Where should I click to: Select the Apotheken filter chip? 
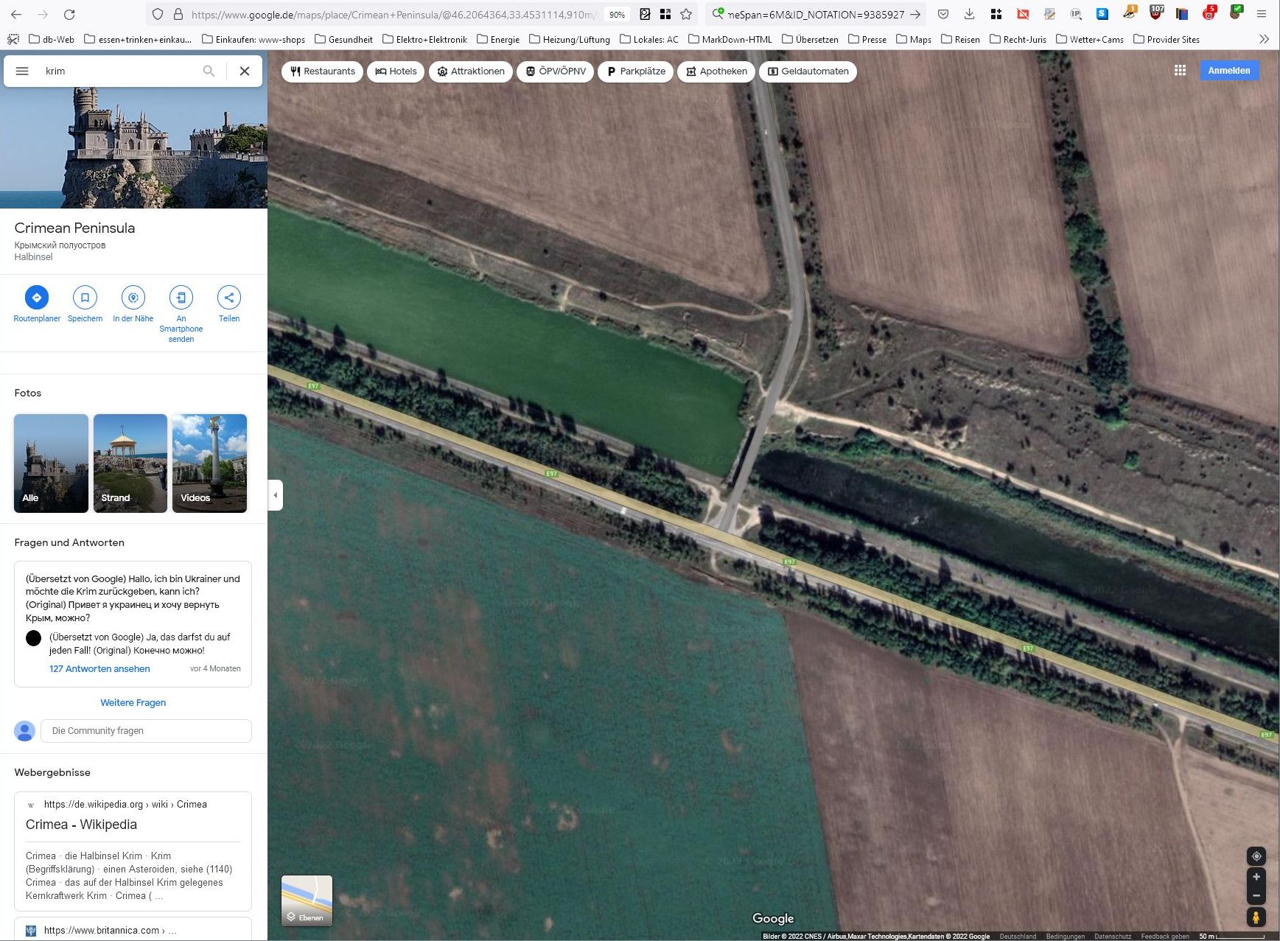pyautogui.click(x=716, y=71)
